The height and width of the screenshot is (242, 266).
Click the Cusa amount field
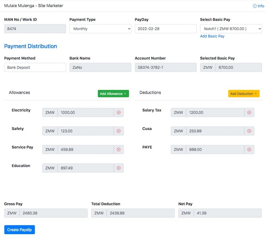coord(215,131)
